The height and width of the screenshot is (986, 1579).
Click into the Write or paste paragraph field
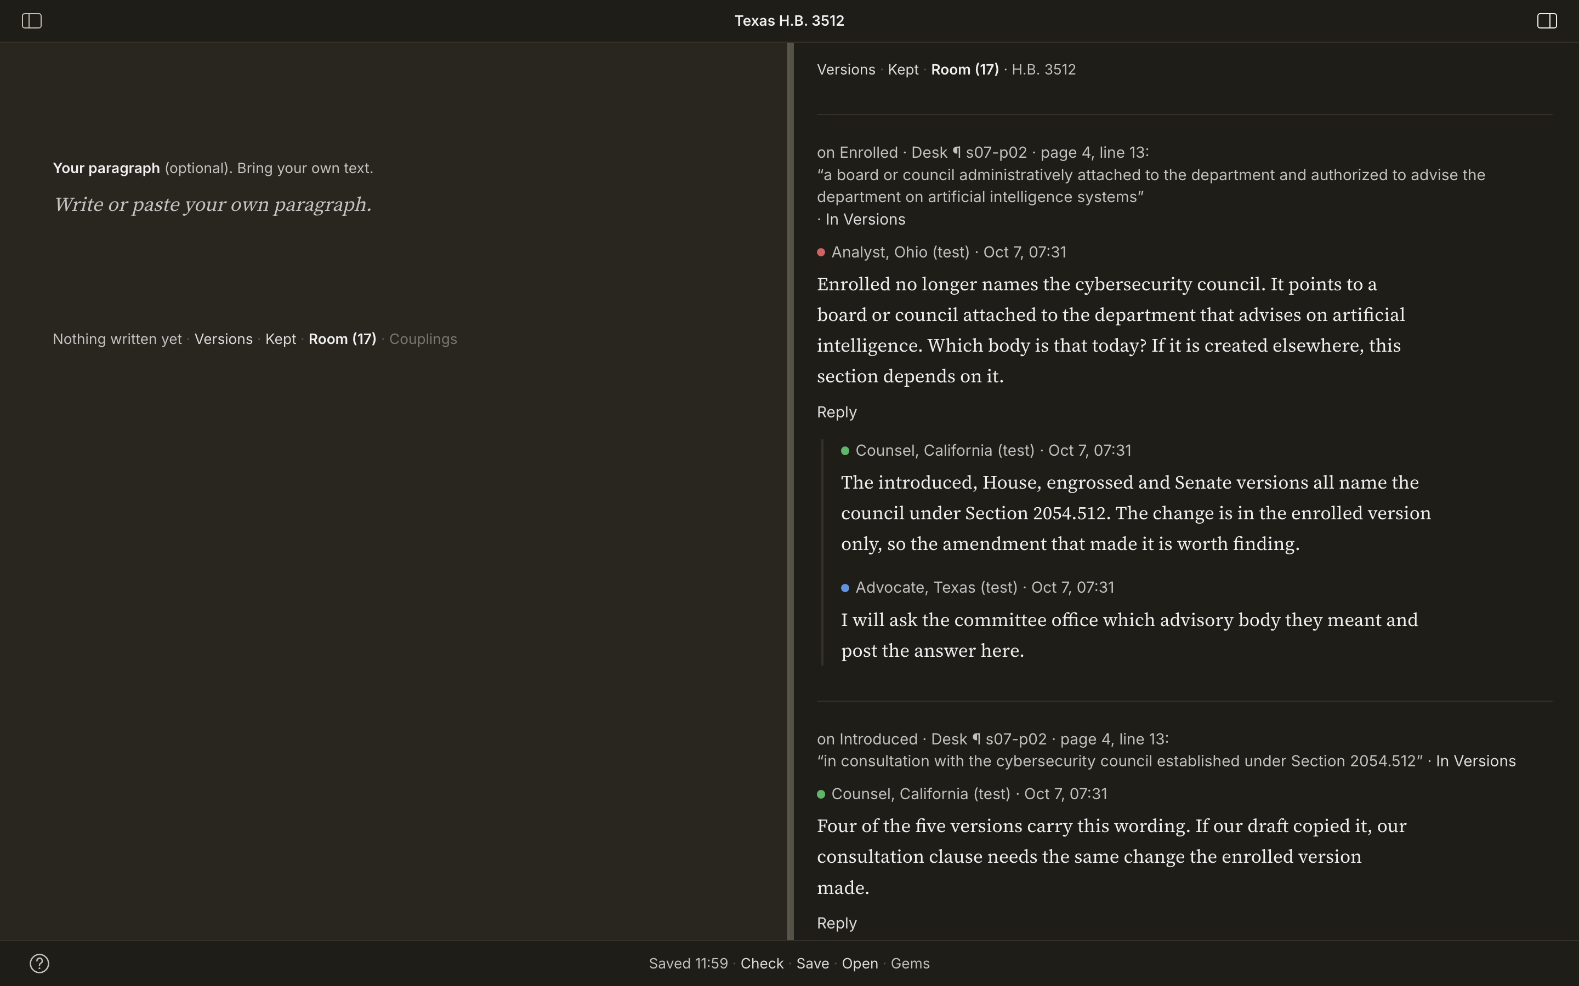(212, 205)
